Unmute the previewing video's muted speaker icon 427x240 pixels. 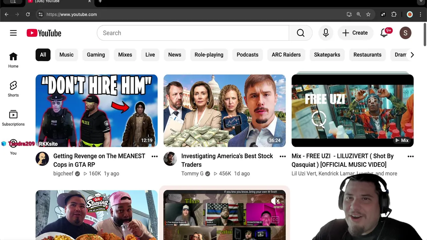pos(275,201)
